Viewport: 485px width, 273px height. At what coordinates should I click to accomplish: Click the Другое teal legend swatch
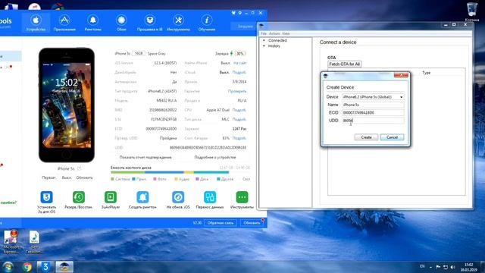point(218,179)
